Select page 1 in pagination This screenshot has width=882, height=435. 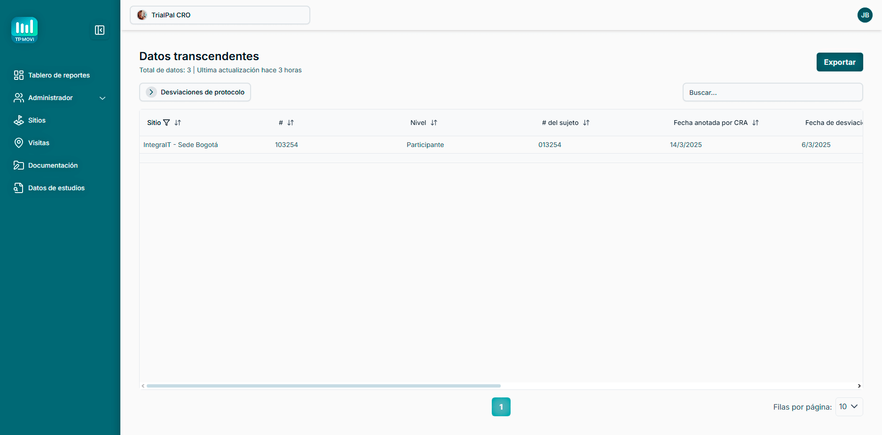click(x=501, y=407)
